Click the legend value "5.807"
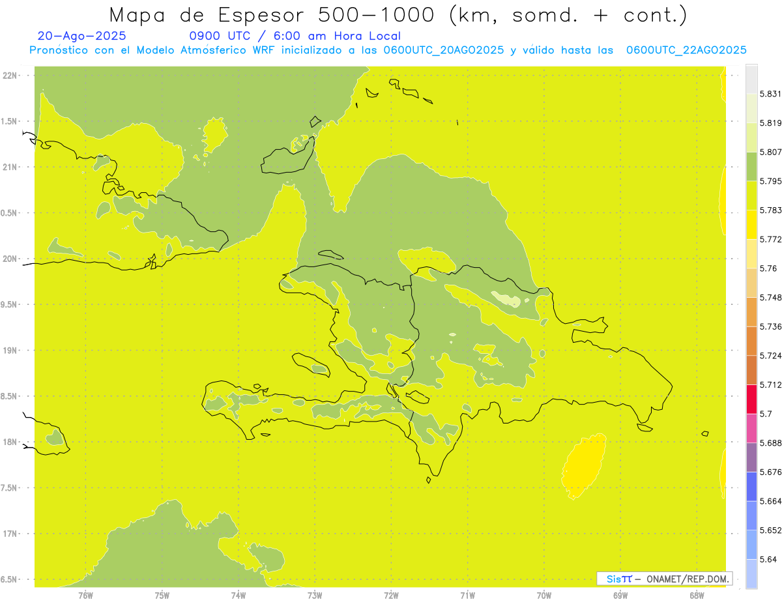 coord(770,152)
